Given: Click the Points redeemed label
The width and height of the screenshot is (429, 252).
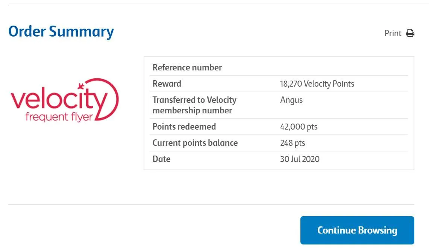Looking at the screenshot, I should tap(184, 127).
